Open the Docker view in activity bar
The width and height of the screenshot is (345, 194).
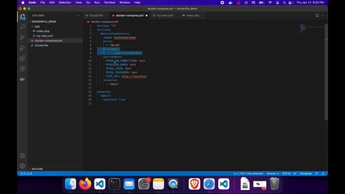[x=23, y=79]
